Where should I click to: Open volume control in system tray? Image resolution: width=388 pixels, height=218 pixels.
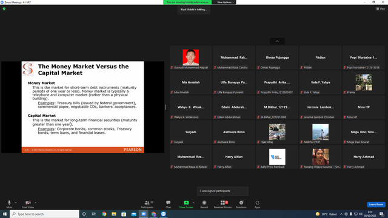(x=361, y=214)
